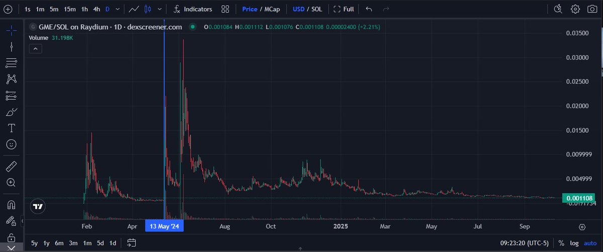
Task: Expand chart style dropdown arrow
Action: point(159,9)
